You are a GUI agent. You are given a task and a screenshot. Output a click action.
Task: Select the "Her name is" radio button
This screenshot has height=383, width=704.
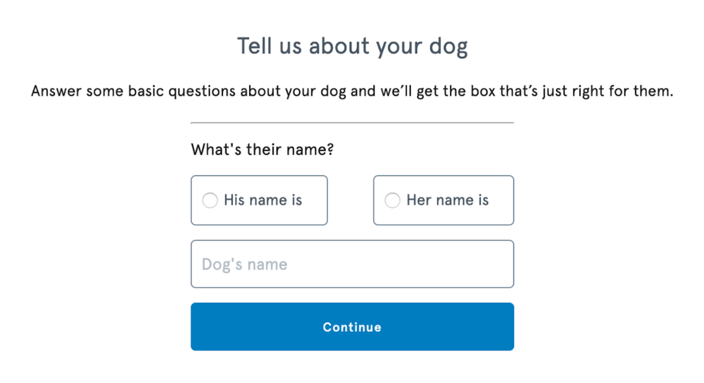coord(392,200)
